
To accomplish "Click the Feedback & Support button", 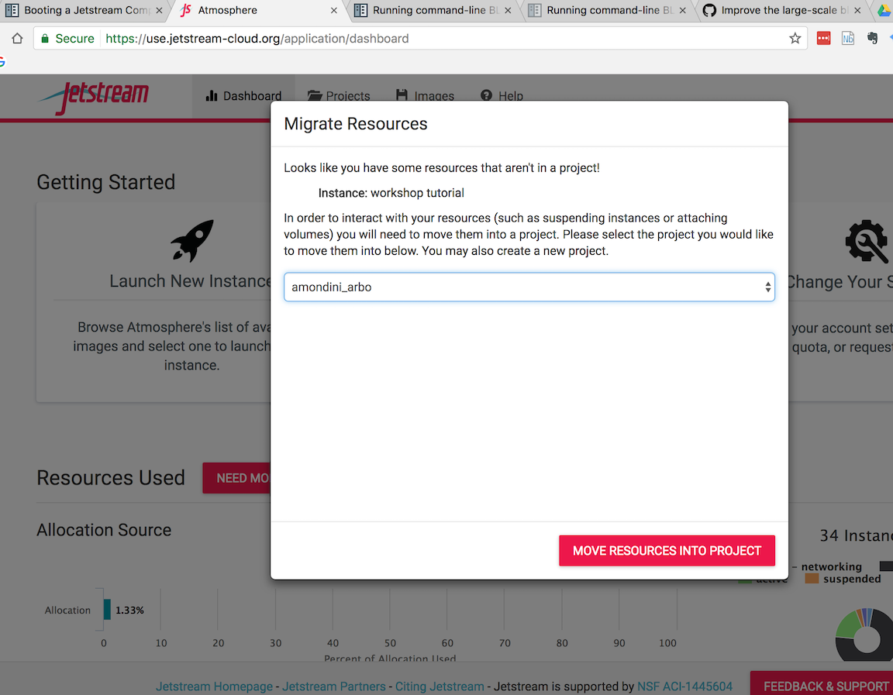I will pos(825,686).
